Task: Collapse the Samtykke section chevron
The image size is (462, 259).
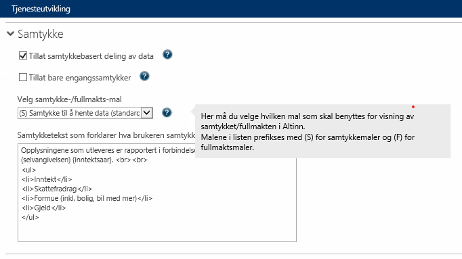Action: tap(11, 34)
